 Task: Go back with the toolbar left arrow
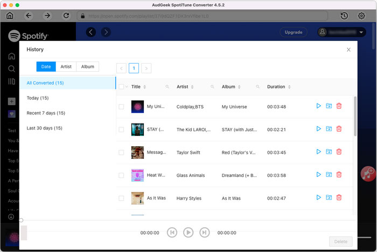(29, 16)
